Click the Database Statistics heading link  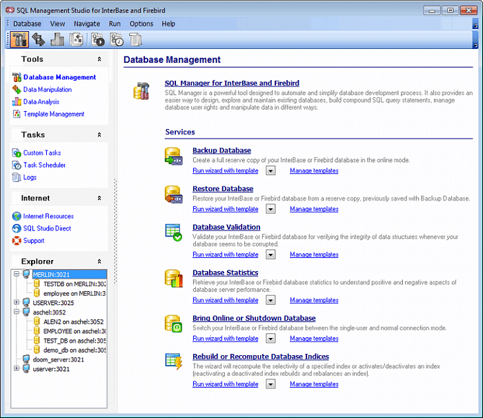coord(226,273)
